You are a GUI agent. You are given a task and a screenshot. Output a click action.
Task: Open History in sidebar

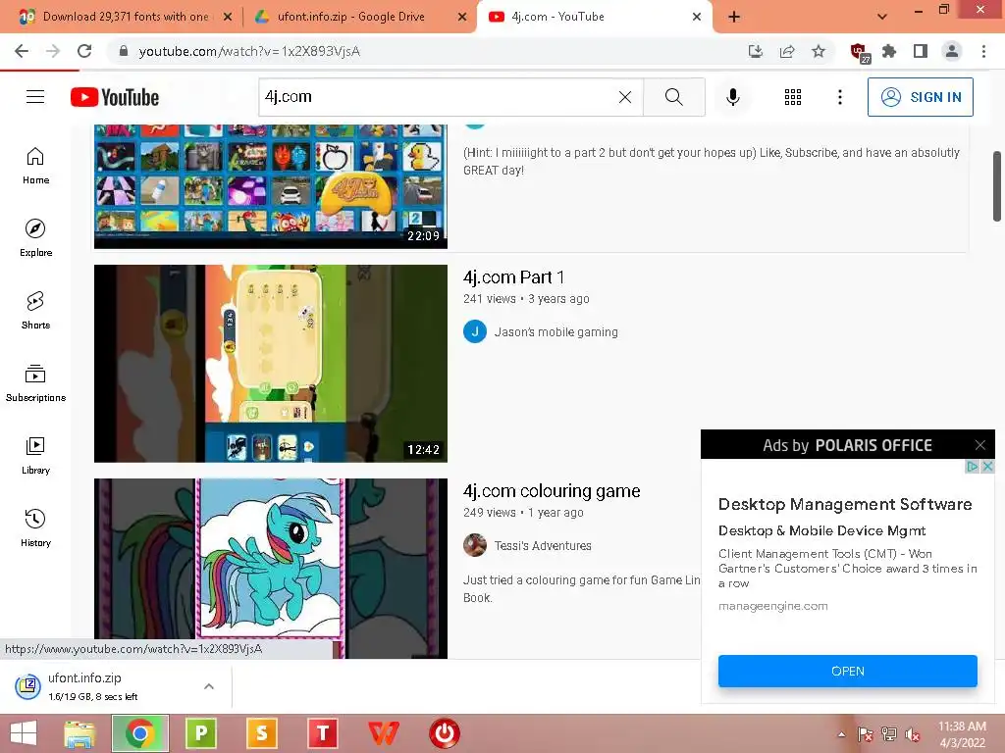tap(36, 528)
